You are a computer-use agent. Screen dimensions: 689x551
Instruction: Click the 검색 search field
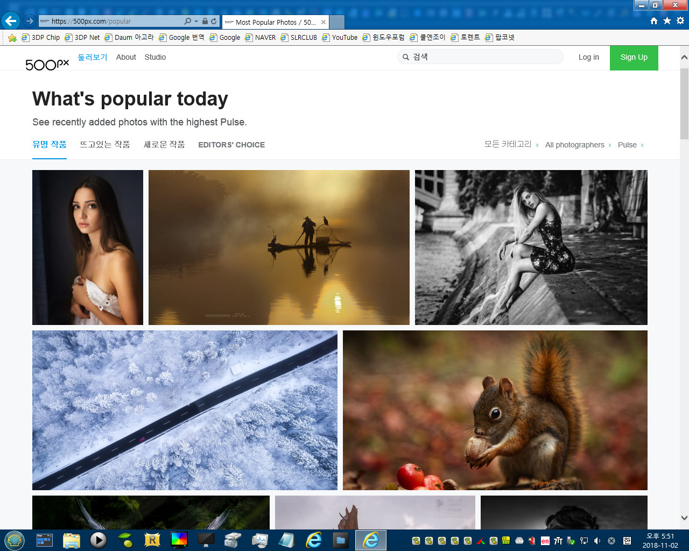point(480,56)
